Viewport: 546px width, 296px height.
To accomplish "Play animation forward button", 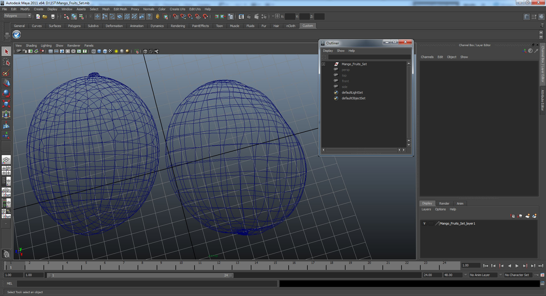I will (517, 266).
